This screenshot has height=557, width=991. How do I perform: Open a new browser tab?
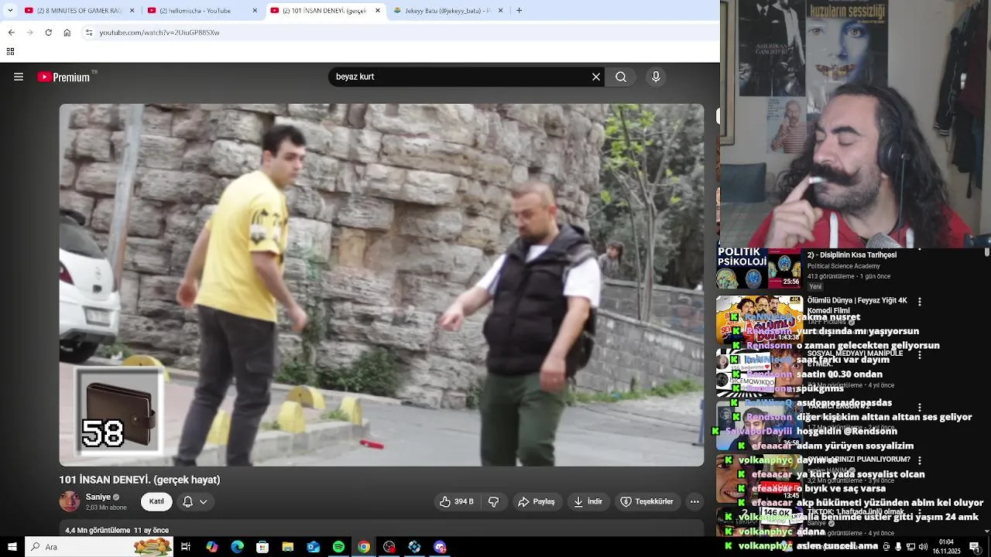[x=519, y=11]
